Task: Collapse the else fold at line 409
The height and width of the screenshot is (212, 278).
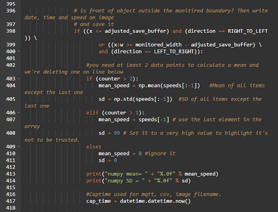Action: [19, 147]
